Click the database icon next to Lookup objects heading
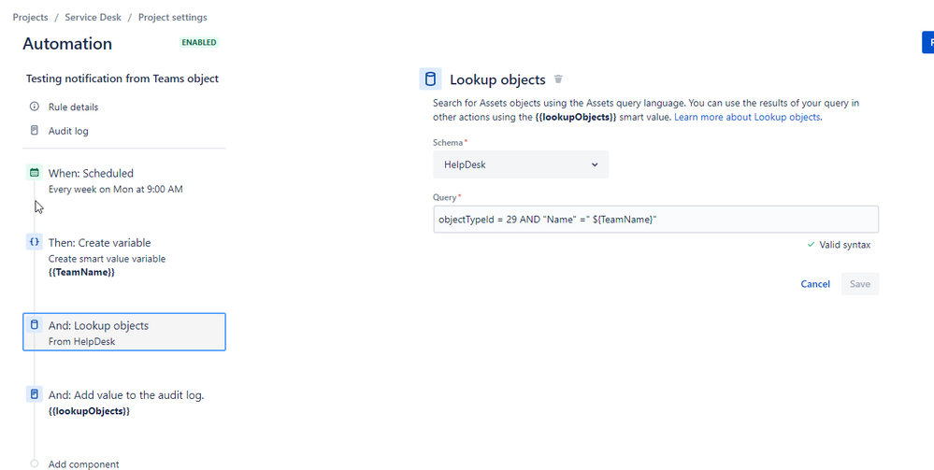Viewport: 934px width, 470px height. pyautogui.click(x=430, y=78)
